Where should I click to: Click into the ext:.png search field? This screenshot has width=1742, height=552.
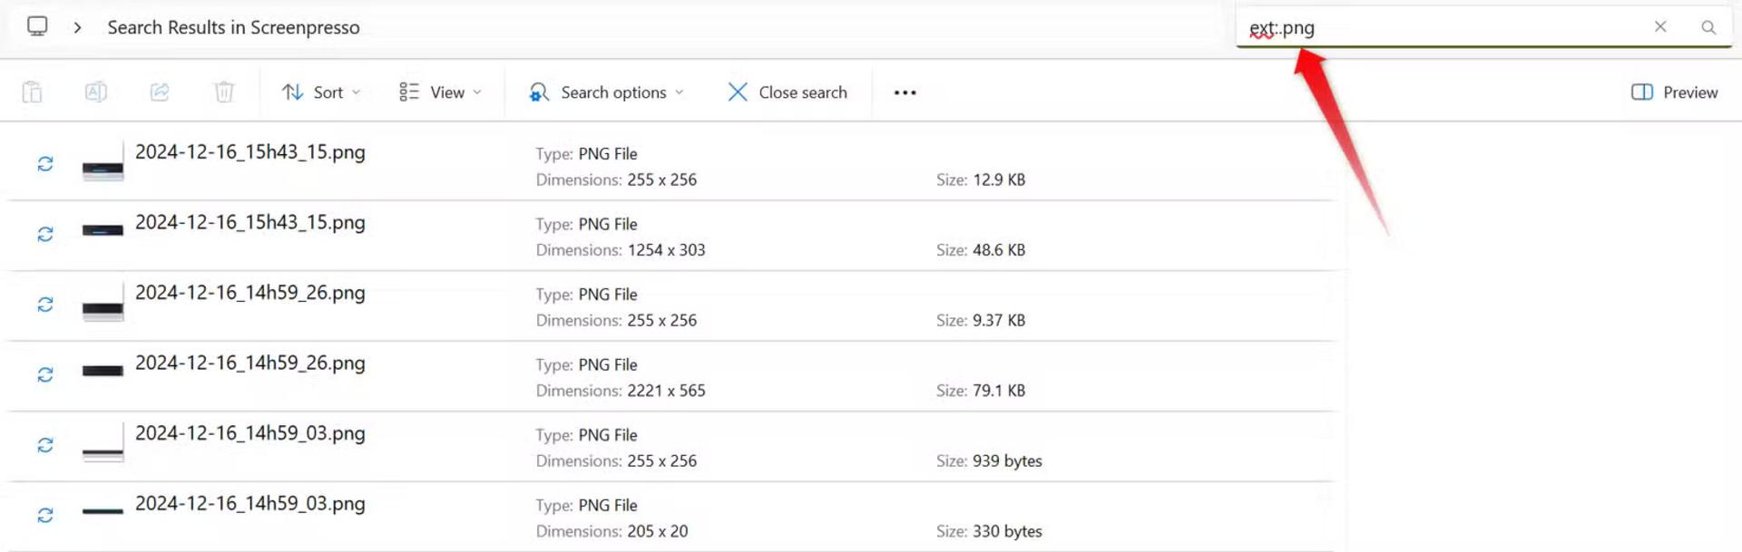(1443, 27)
